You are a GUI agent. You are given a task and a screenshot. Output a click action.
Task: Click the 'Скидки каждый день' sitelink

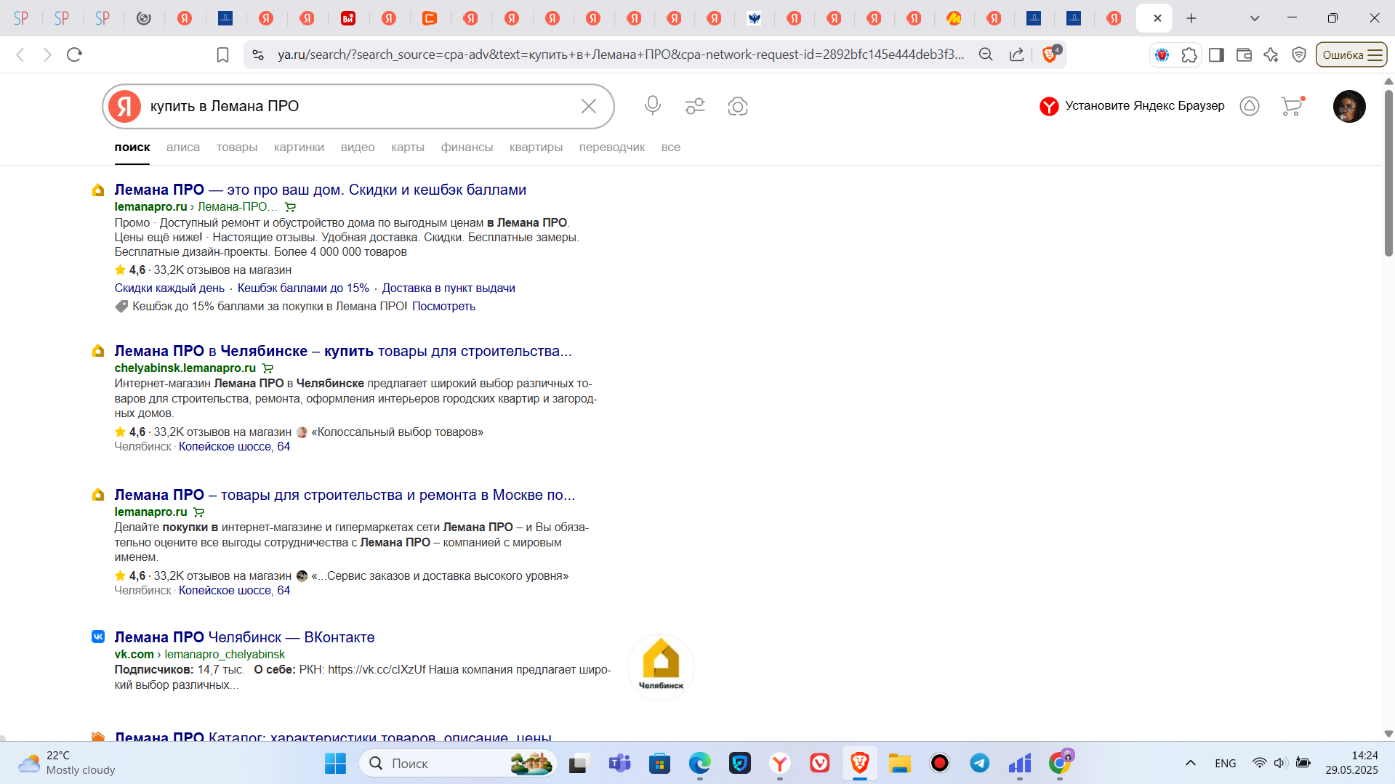[x=169, y=288]
